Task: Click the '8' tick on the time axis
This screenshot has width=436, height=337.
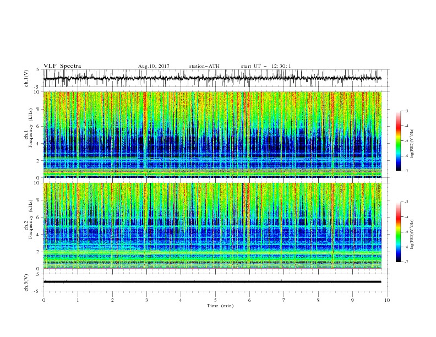Action: click(318, 300)
